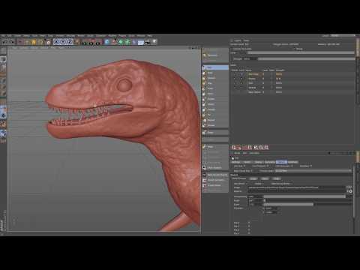The width and height of the screenshot is (360, 270).
Task: Click the Bake Sculpt Objects command
Action: click(215, 175)
